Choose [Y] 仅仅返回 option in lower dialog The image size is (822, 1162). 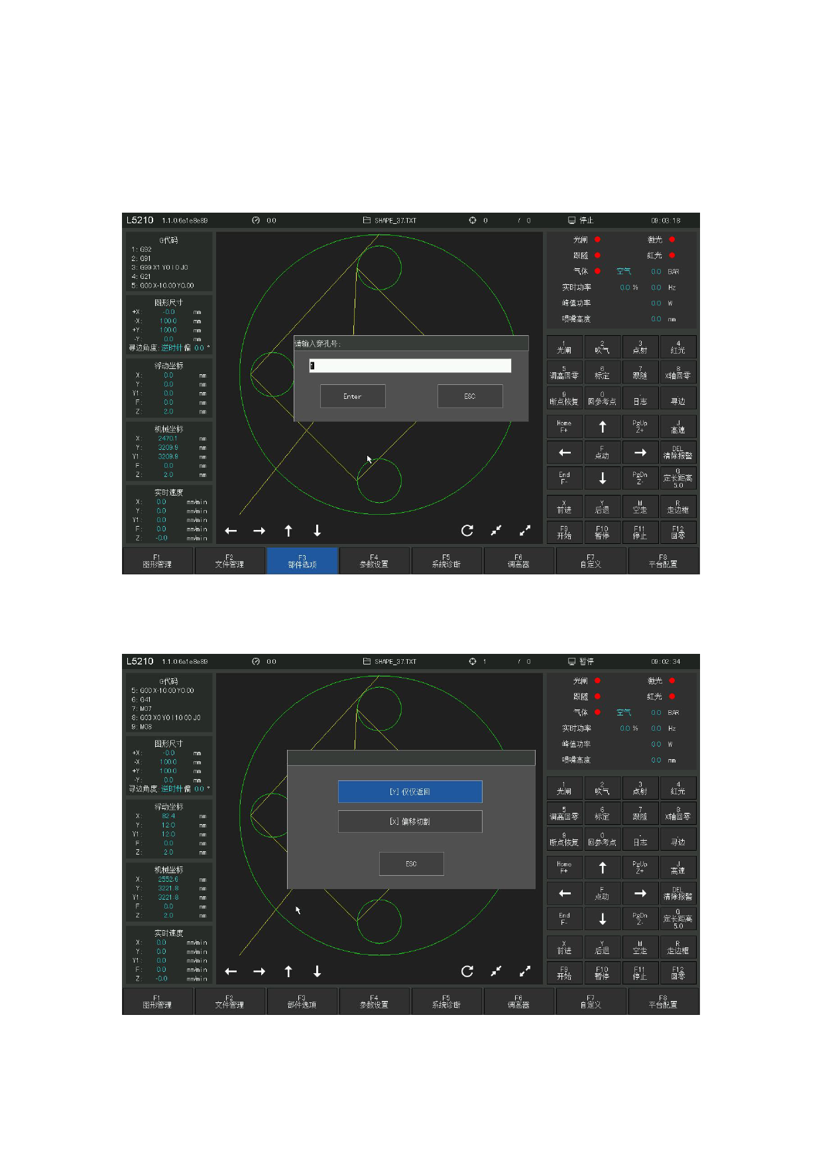[x=410, y=792]
